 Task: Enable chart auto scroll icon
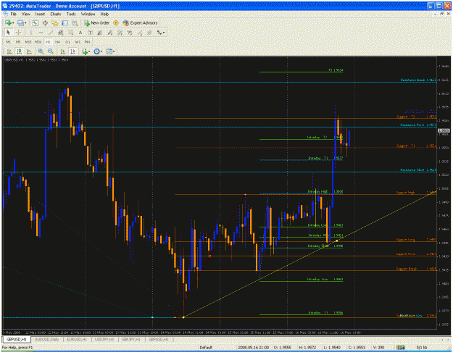pyautogui.click(x=62, y=51)
